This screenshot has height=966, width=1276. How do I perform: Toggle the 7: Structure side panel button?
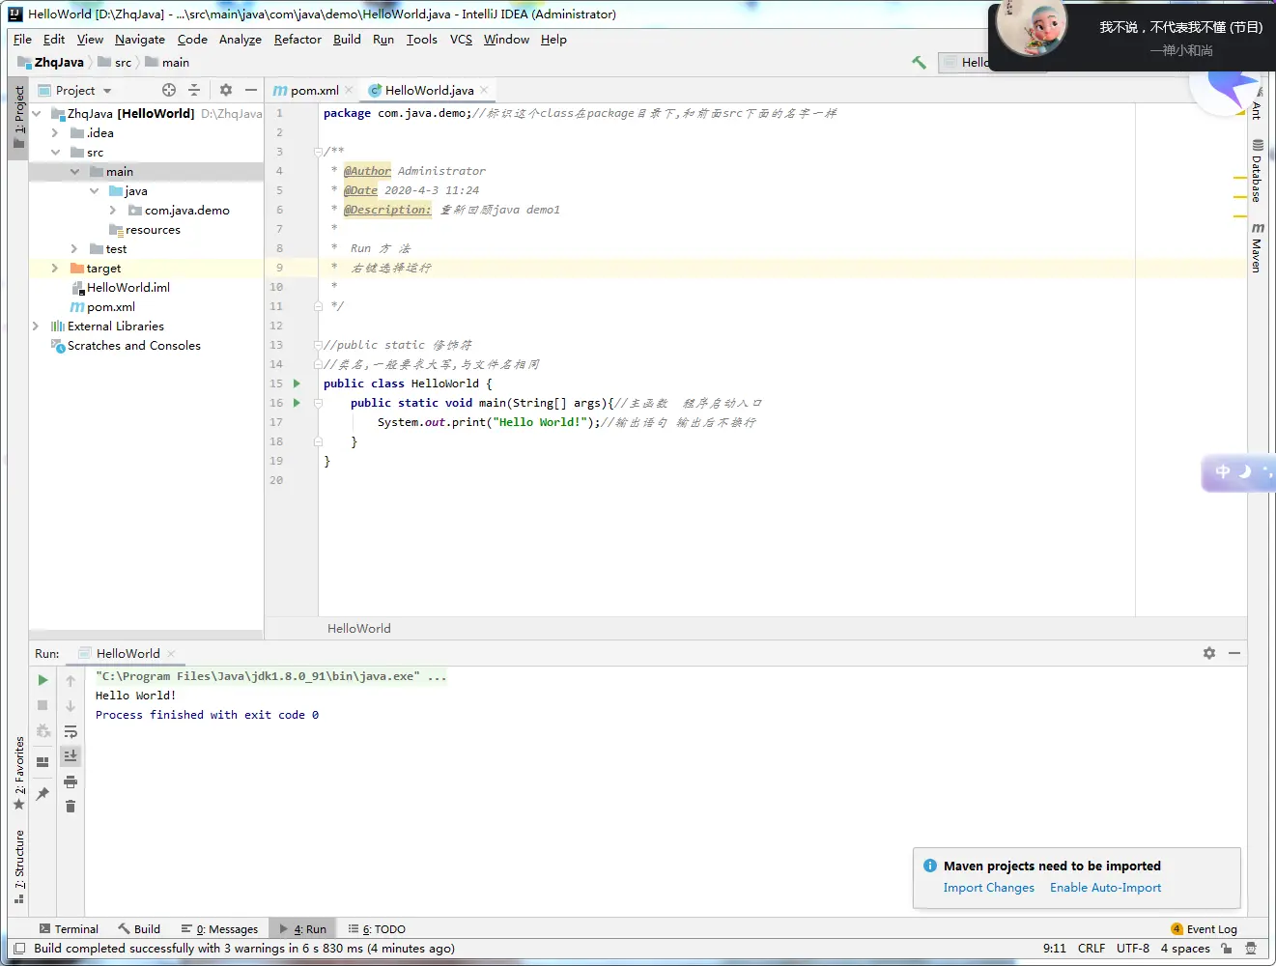(x=18, y=867)
